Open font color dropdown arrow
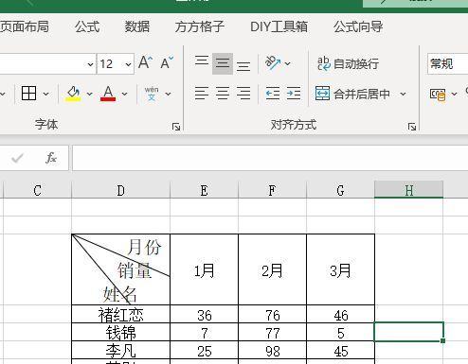Screen dimensions: 468x364 (124, 94)
